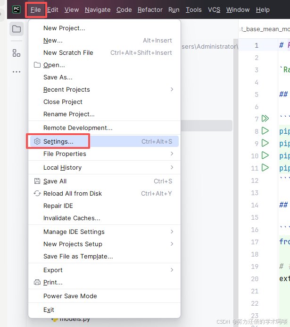The height and width of the screenshot is (327, 290).
Task: Click the floppy disk icon beside Save All
Action: 37,181
